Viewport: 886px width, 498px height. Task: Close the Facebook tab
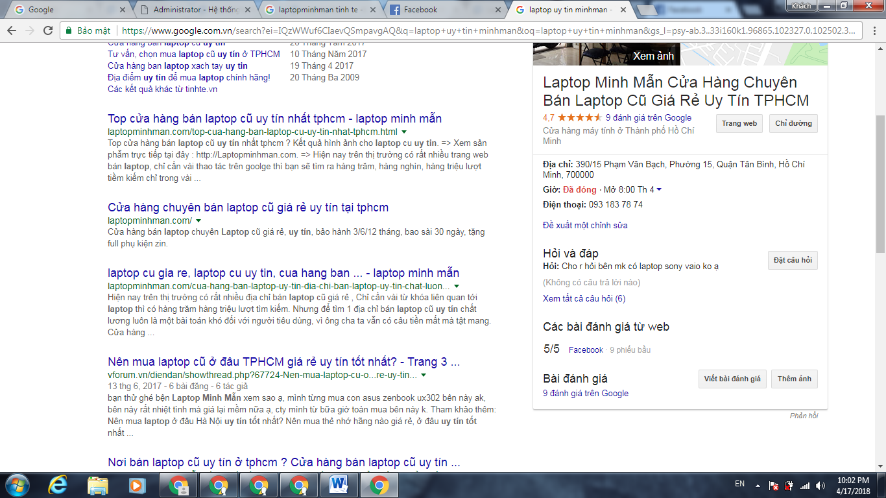point(498,10)
